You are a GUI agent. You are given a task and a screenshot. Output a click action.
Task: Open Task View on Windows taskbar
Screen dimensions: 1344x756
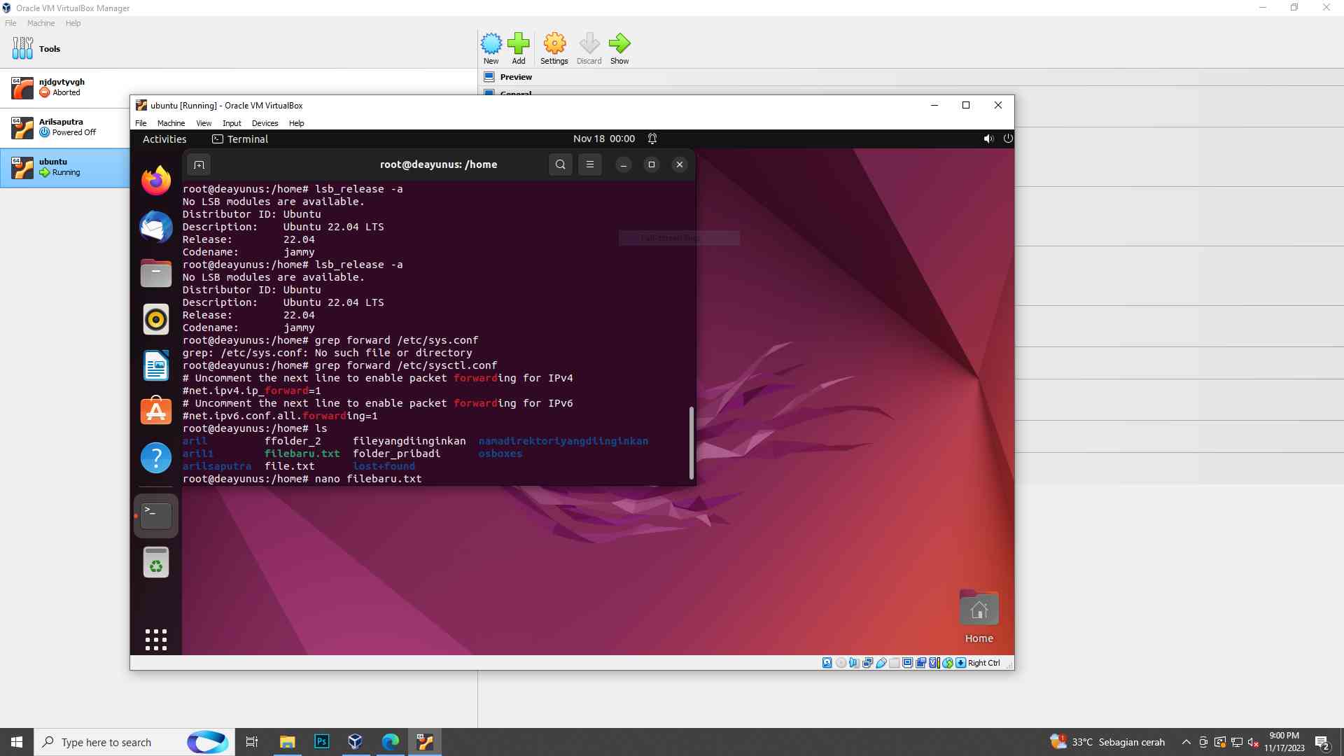pyautogui.click(x=252, y=742)
